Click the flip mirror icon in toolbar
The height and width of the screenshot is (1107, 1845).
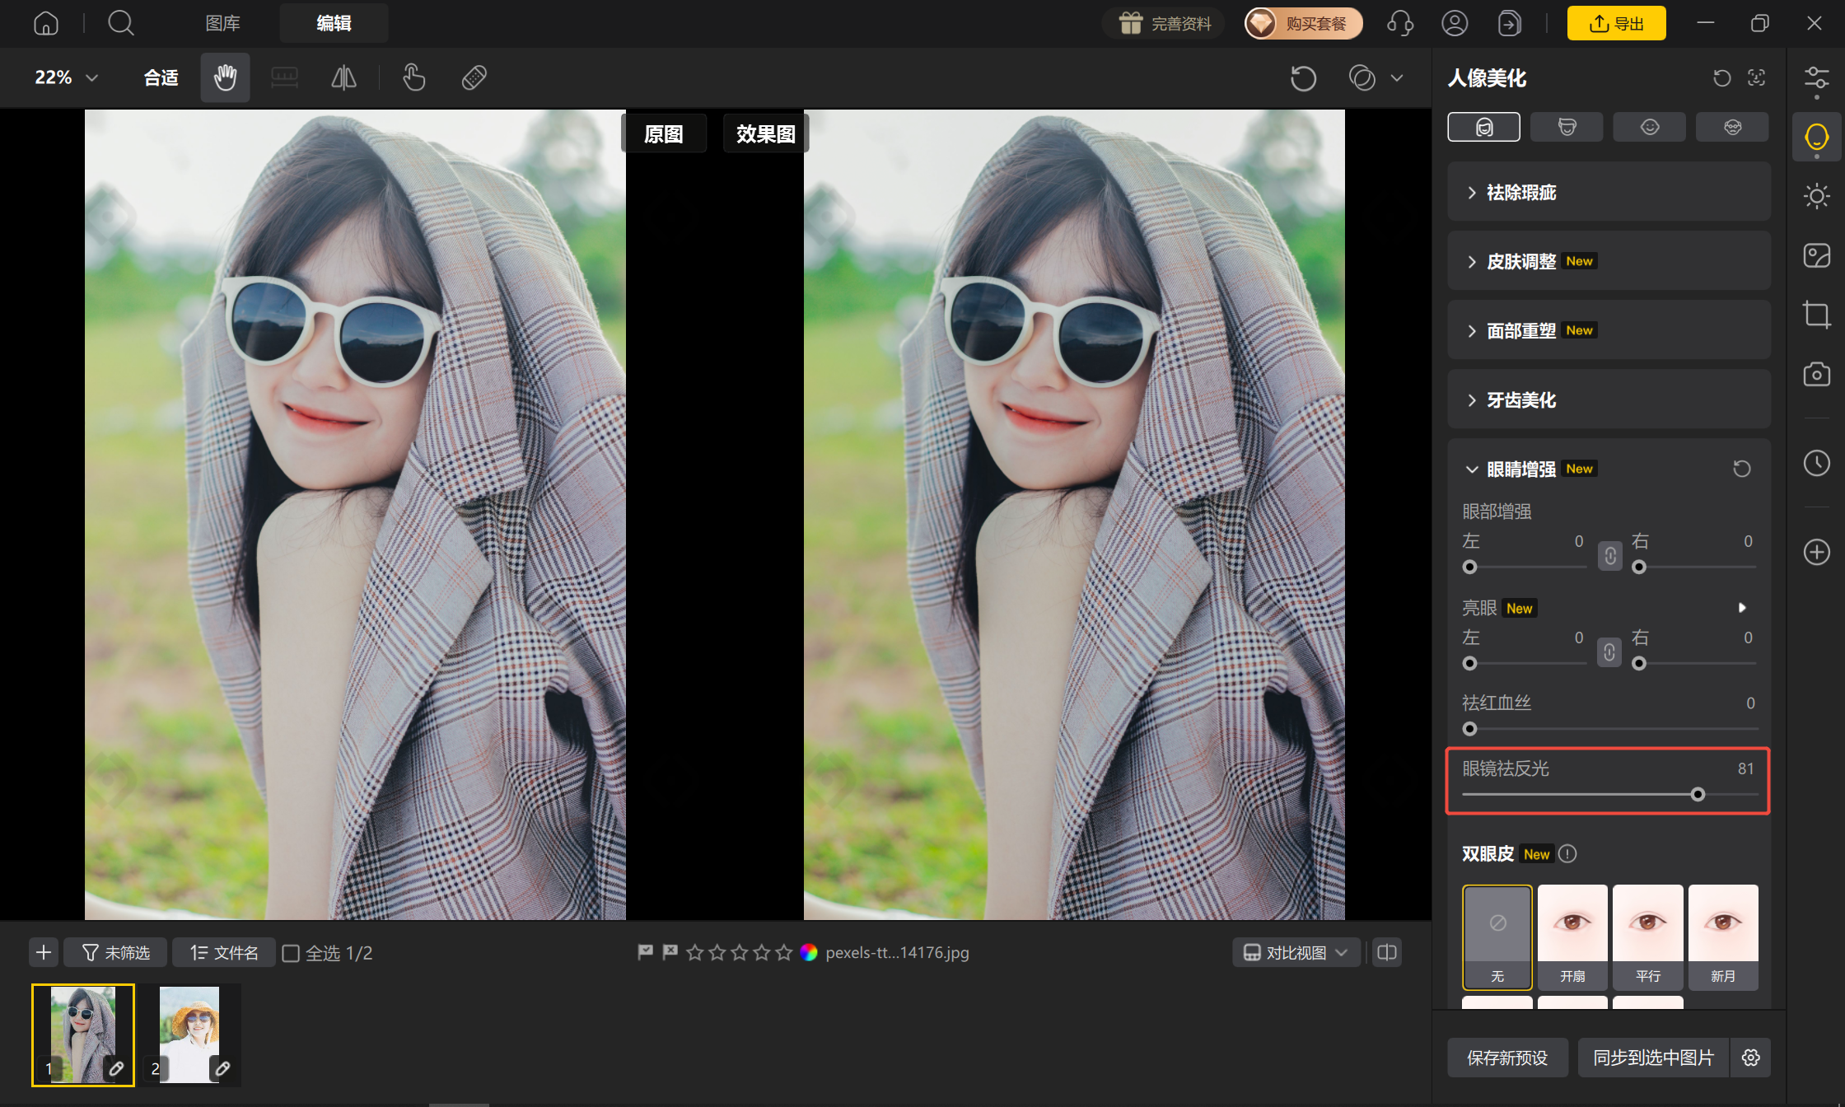tap(343, 77)
